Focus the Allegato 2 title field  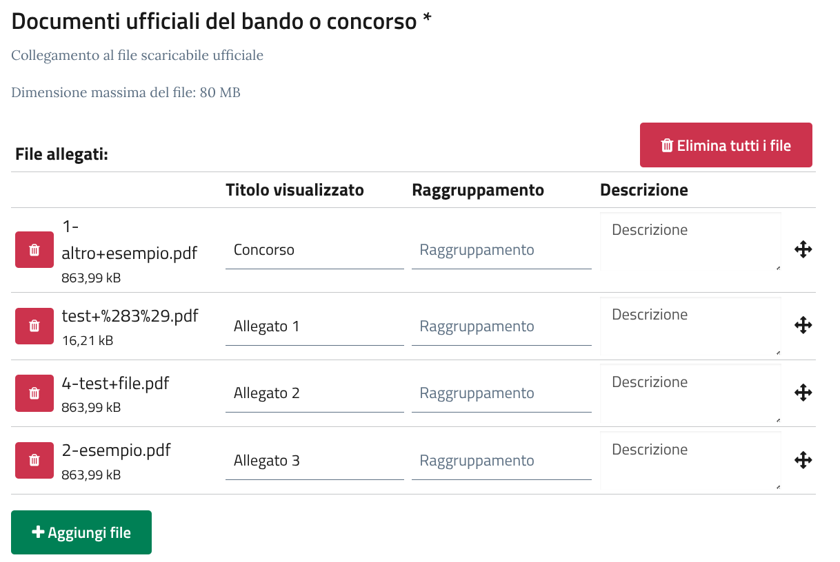(x=314, y=394)
